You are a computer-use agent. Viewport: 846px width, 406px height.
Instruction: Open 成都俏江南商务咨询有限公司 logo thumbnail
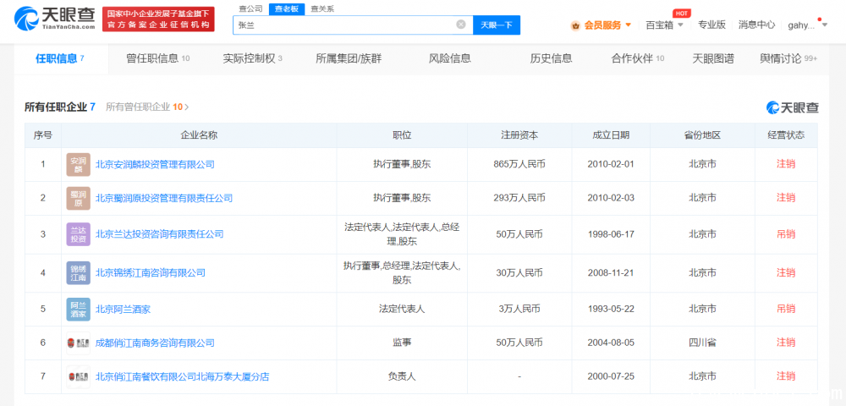coord(78,343)
